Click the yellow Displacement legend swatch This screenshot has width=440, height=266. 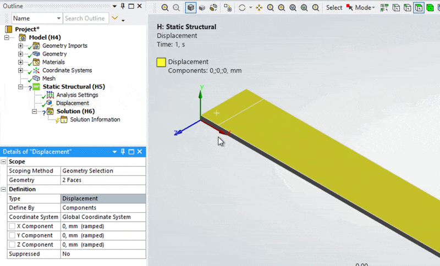[x=161, y=62]
